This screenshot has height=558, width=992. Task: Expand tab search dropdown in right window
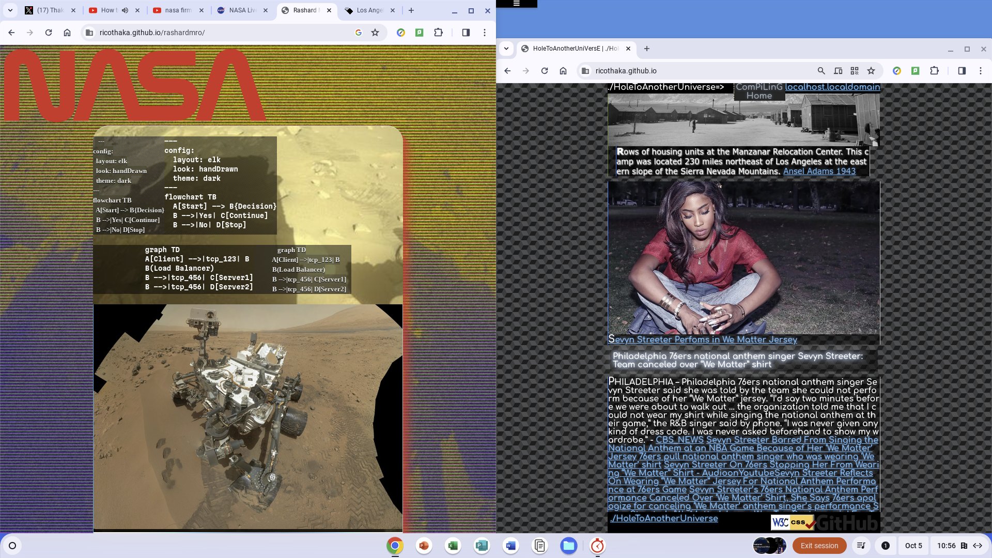click(x=506, y=49)
